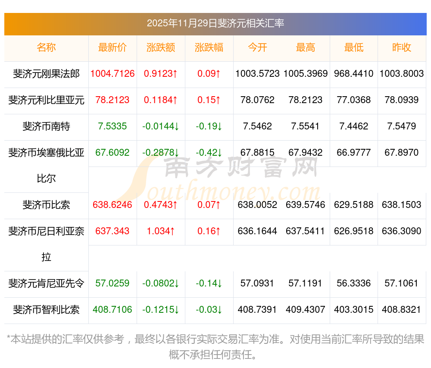Screen dimensions: 431x368
Task: Select the 斐济元刚果法郎 row name
Action: coord(46,74)
